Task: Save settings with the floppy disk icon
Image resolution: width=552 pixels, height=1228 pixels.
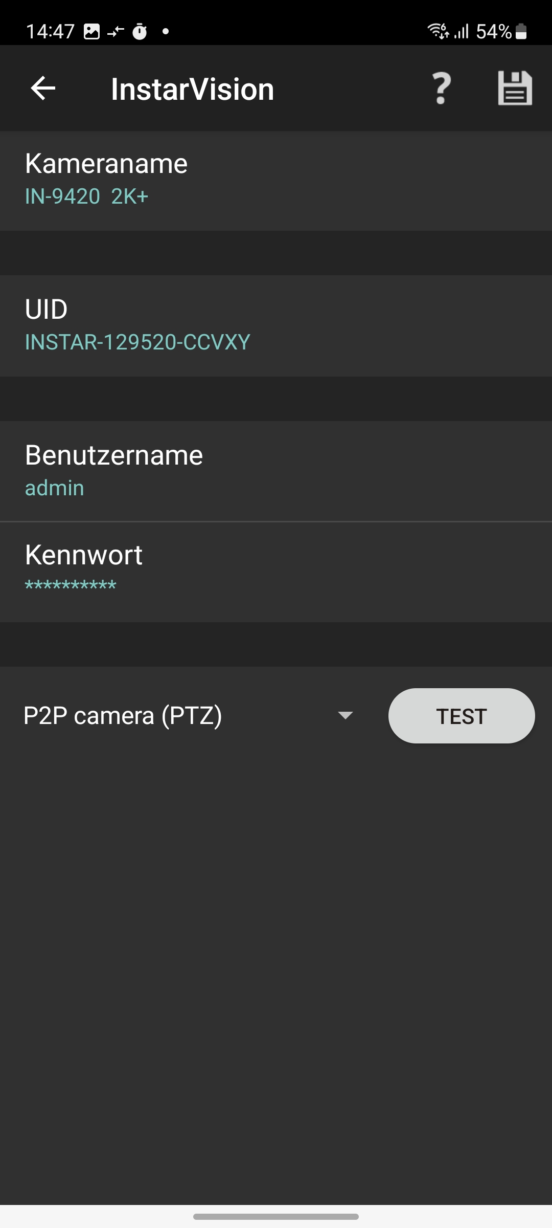Action: point(515,89)
